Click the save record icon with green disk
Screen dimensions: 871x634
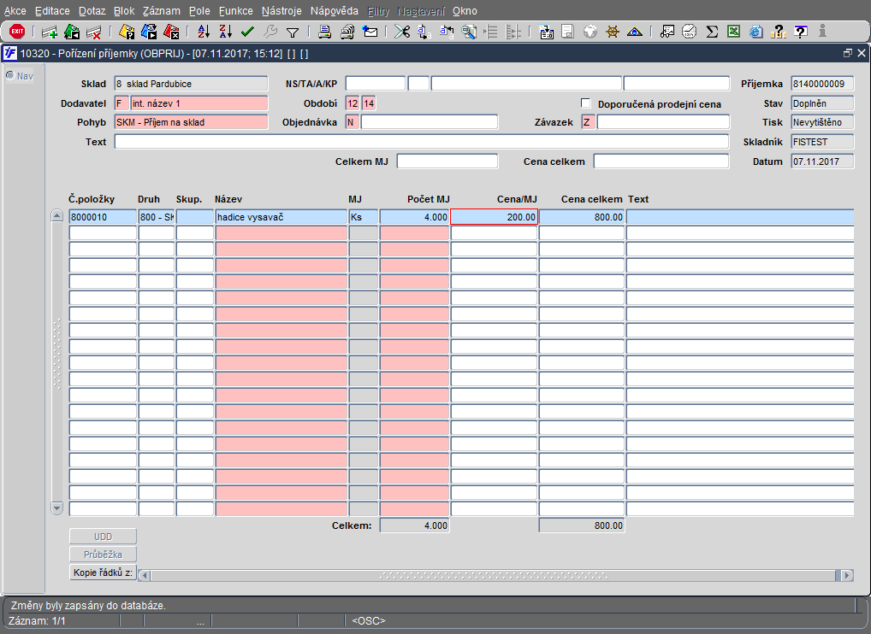pos(72,32)
